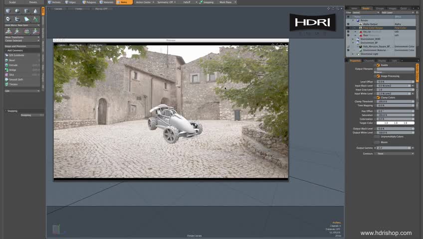Add a cube primitive from toolbox
This screenshot has height=239, width=423.
click(7, 11)
